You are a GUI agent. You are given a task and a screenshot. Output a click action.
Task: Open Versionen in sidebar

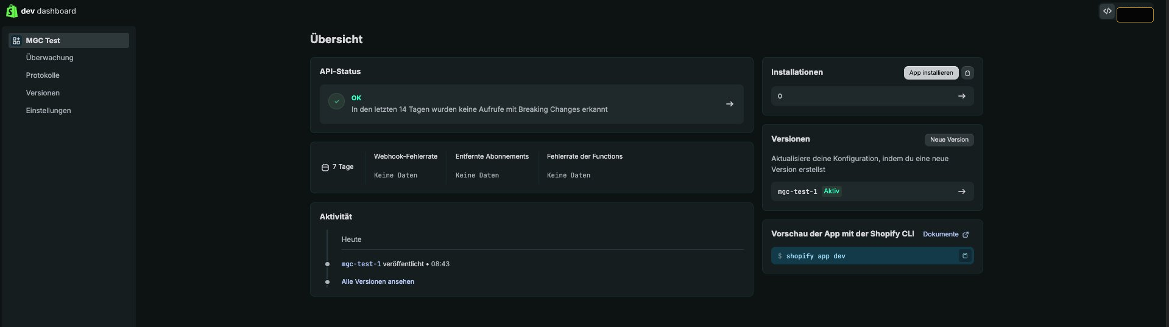43,93
